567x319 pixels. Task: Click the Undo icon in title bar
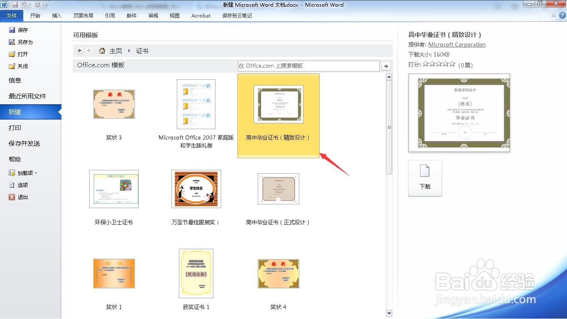pos(24,5)
